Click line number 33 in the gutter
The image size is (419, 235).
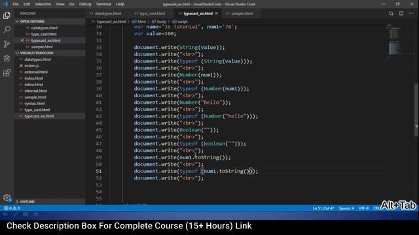(x=99, y=48)
